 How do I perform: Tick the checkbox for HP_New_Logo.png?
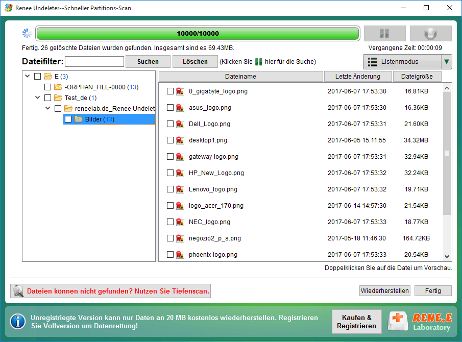[170, 173]
